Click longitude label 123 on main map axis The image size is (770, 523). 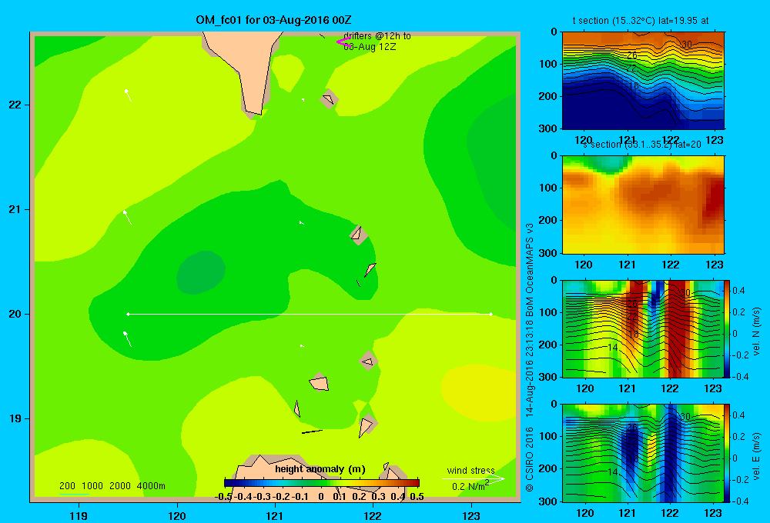click(x=471, y=515)
